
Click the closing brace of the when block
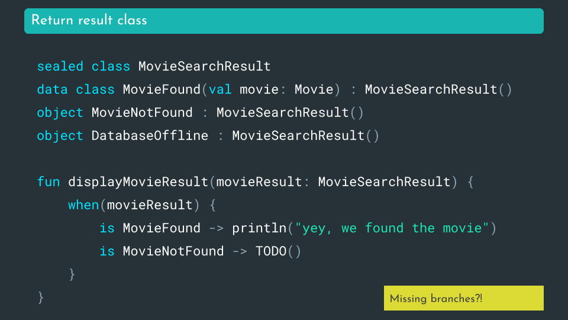coord(72,274)
